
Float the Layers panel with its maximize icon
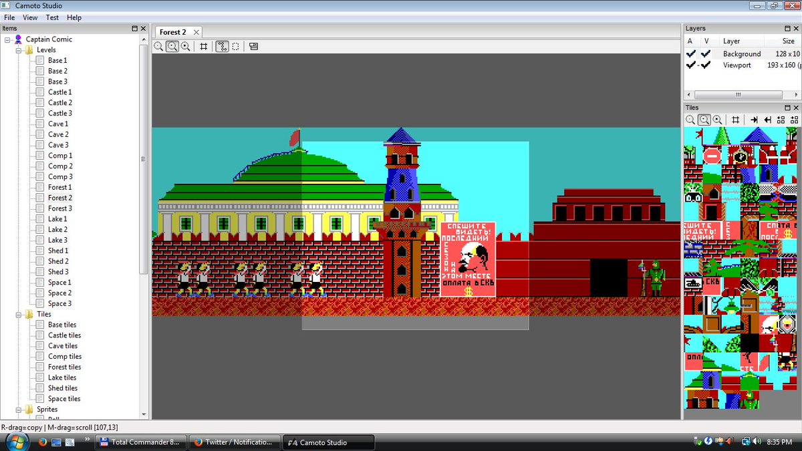pyautogui.click(x=787, y=29)
